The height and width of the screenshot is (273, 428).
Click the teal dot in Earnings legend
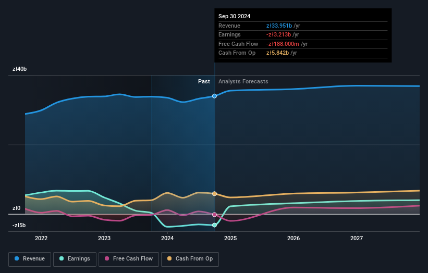(x=62, y=258)
